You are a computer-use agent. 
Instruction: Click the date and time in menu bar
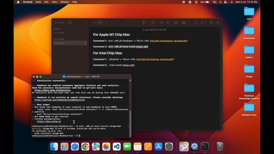click(247, 2)
